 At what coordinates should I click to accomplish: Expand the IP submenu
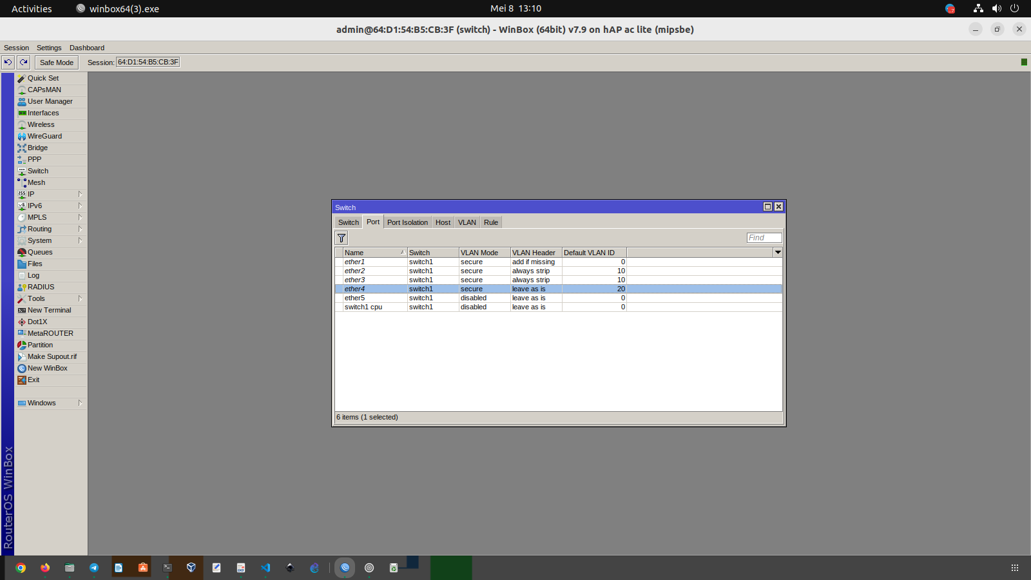(51, 194)
